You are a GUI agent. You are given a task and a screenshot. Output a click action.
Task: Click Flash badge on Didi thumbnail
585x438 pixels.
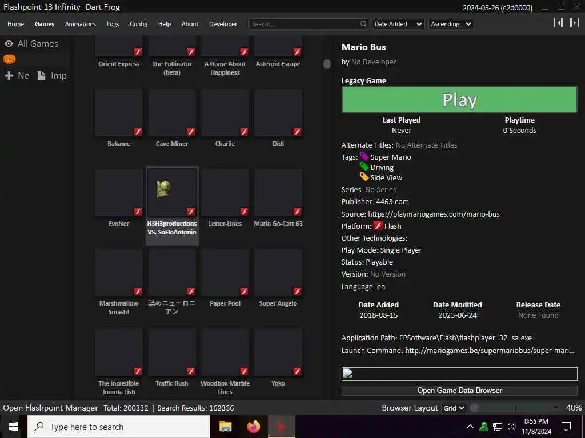pos(297,132)
